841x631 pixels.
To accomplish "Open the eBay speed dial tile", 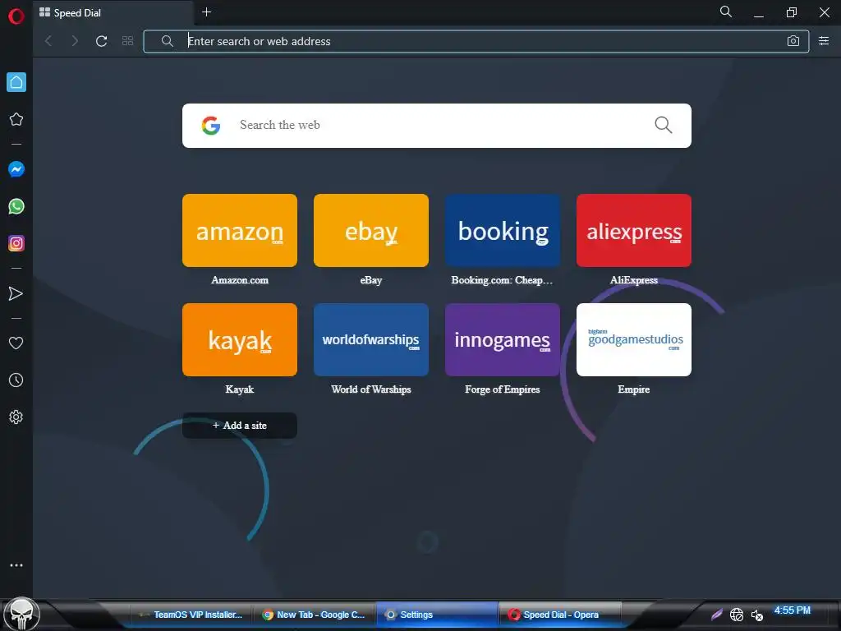I will (371, 231).
